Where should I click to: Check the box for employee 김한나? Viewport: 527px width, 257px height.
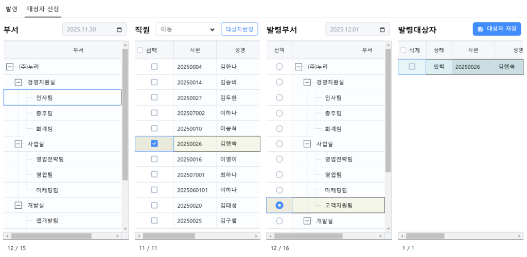tap(154, 67)
